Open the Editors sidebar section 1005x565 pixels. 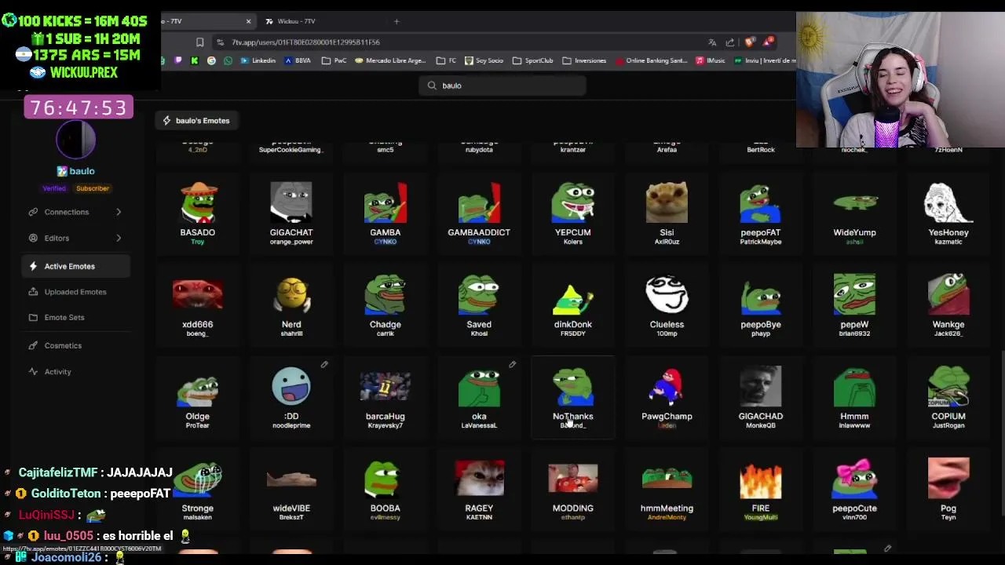pos(75,238)
